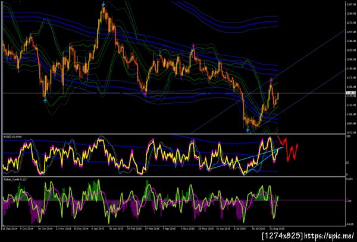
Task: Click the 30 Jul 2015 date label
Action: pyautogui.click(x=258, y=228)
